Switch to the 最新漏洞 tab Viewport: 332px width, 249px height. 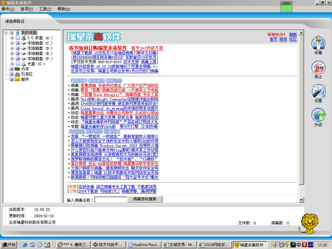coord(96,81)
